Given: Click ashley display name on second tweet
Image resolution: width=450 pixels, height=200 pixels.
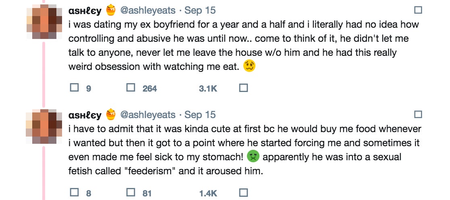Looking at the screenshot, I should pos(85,116).
